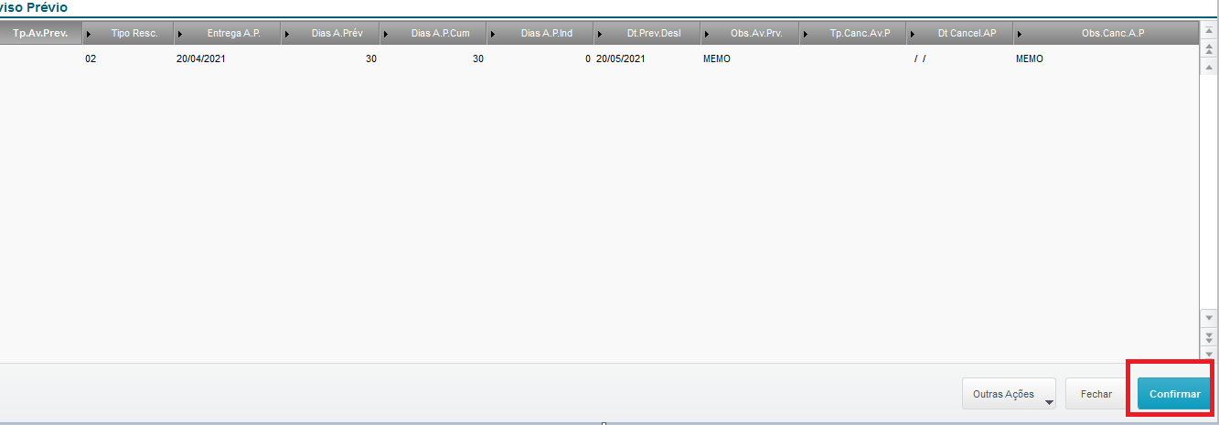Screen dimensions: 1219x425
Task: Click the arrow beside Dias A.P.Cum header
Action: pos(387,34)
